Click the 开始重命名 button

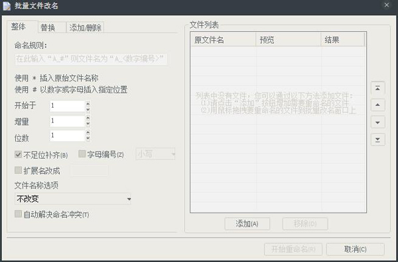point(293,249)
